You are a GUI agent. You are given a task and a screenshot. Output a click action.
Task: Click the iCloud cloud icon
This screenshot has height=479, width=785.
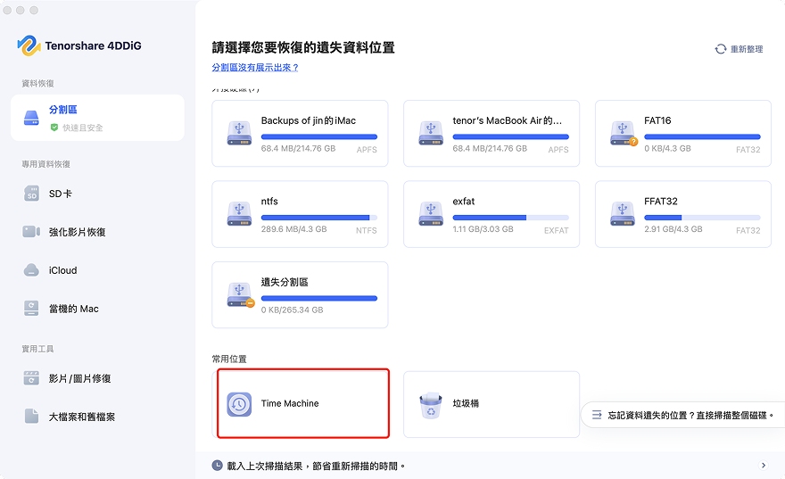coord(31,270)
